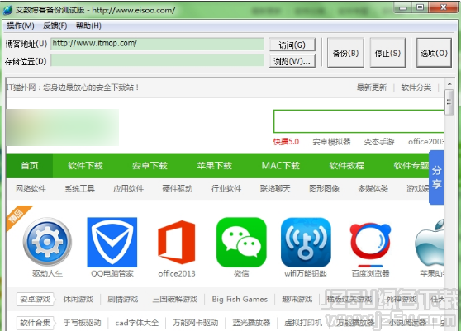Image resolution: width=461 pixels, height=331 pixels.
Task: Click the 软件分类 link
Action: (416, 87)
